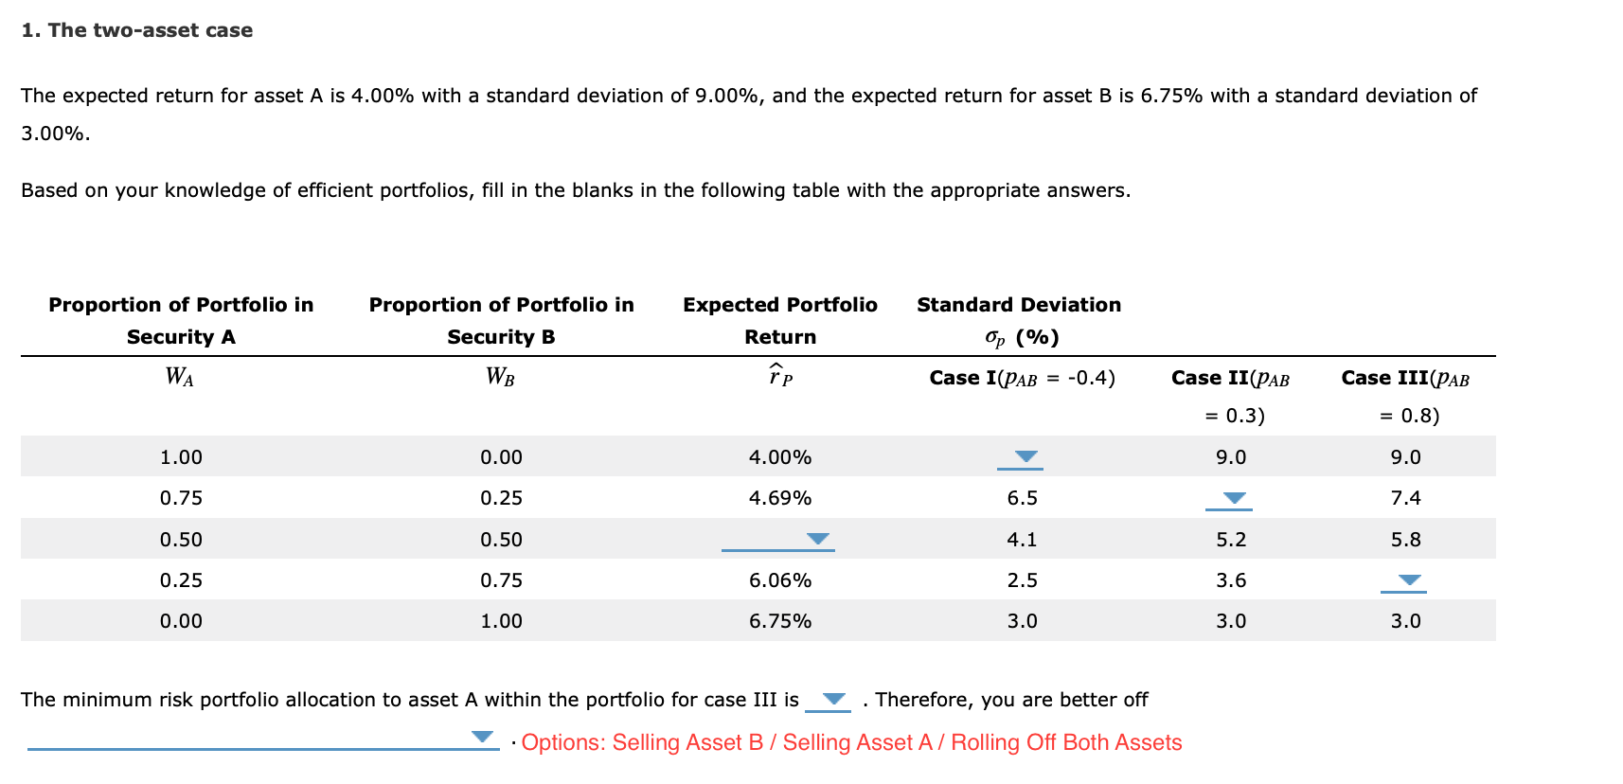The width and height of the screenshot is (1623, 784).
Task: Open the minimum risk allocation dropdown
Action: tap(833, 701)
